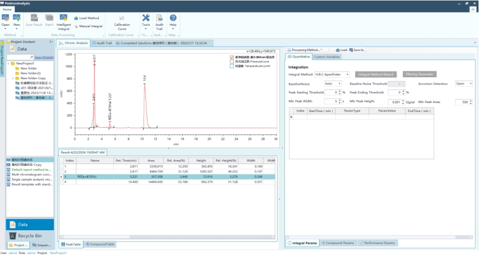This screenshot has width=479, height=255.
Task: Open the Integral Method dropdown
Action: (332, 75)
